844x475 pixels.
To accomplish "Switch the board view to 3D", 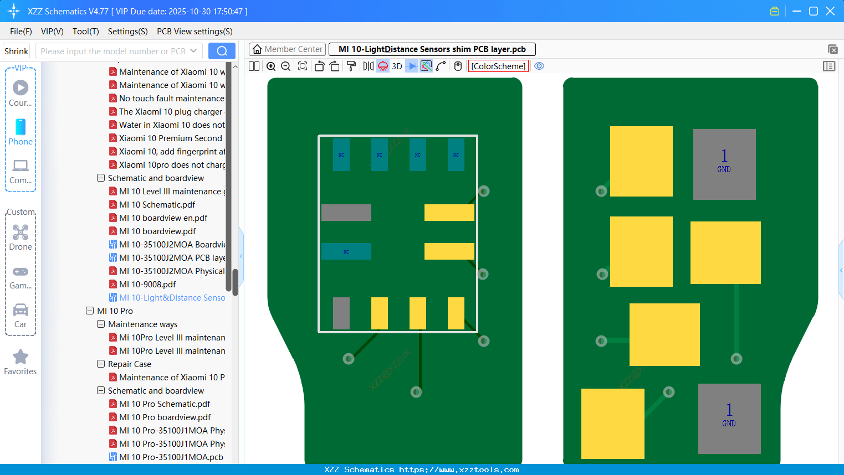I will (396, 66).
